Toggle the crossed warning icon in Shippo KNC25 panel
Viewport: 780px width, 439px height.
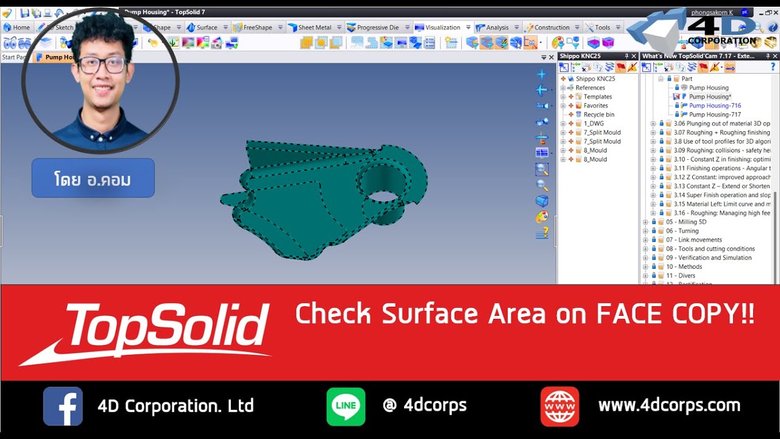(x=632, y=67)
